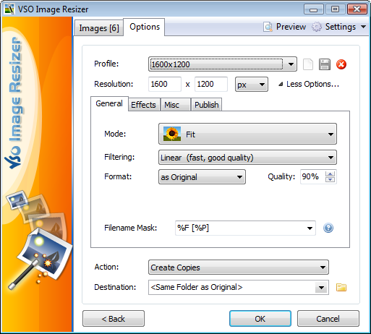The width and height of the screenshot is (371, 334).
Task: Click the Preview button label
Action: pos(291,27)
